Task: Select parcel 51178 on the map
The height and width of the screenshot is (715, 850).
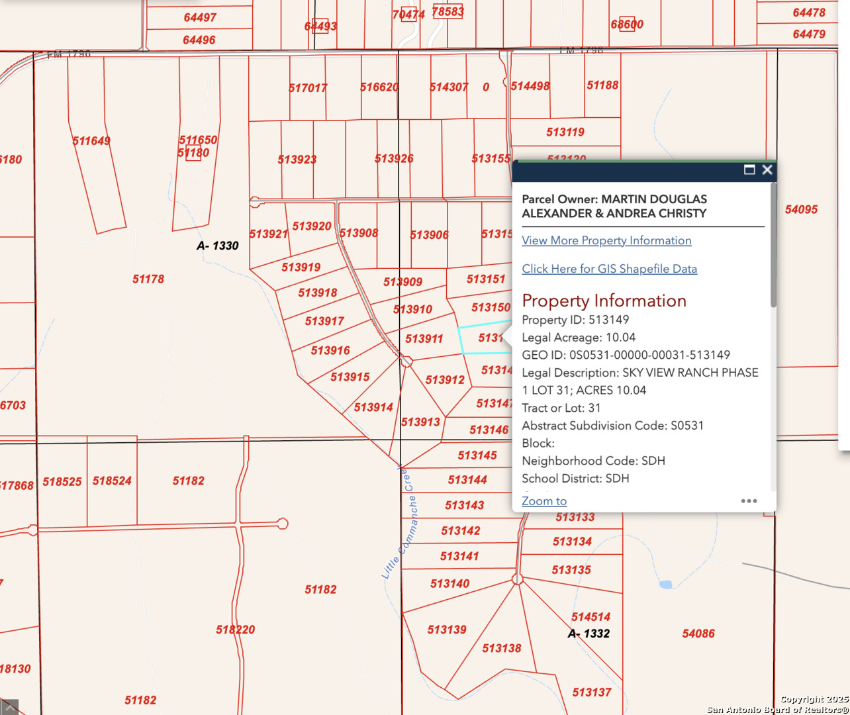Action: coord(148,279)
